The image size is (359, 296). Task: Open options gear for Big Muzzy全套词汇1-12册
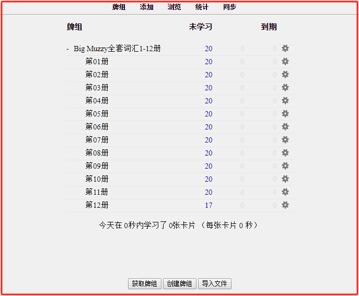285,48
